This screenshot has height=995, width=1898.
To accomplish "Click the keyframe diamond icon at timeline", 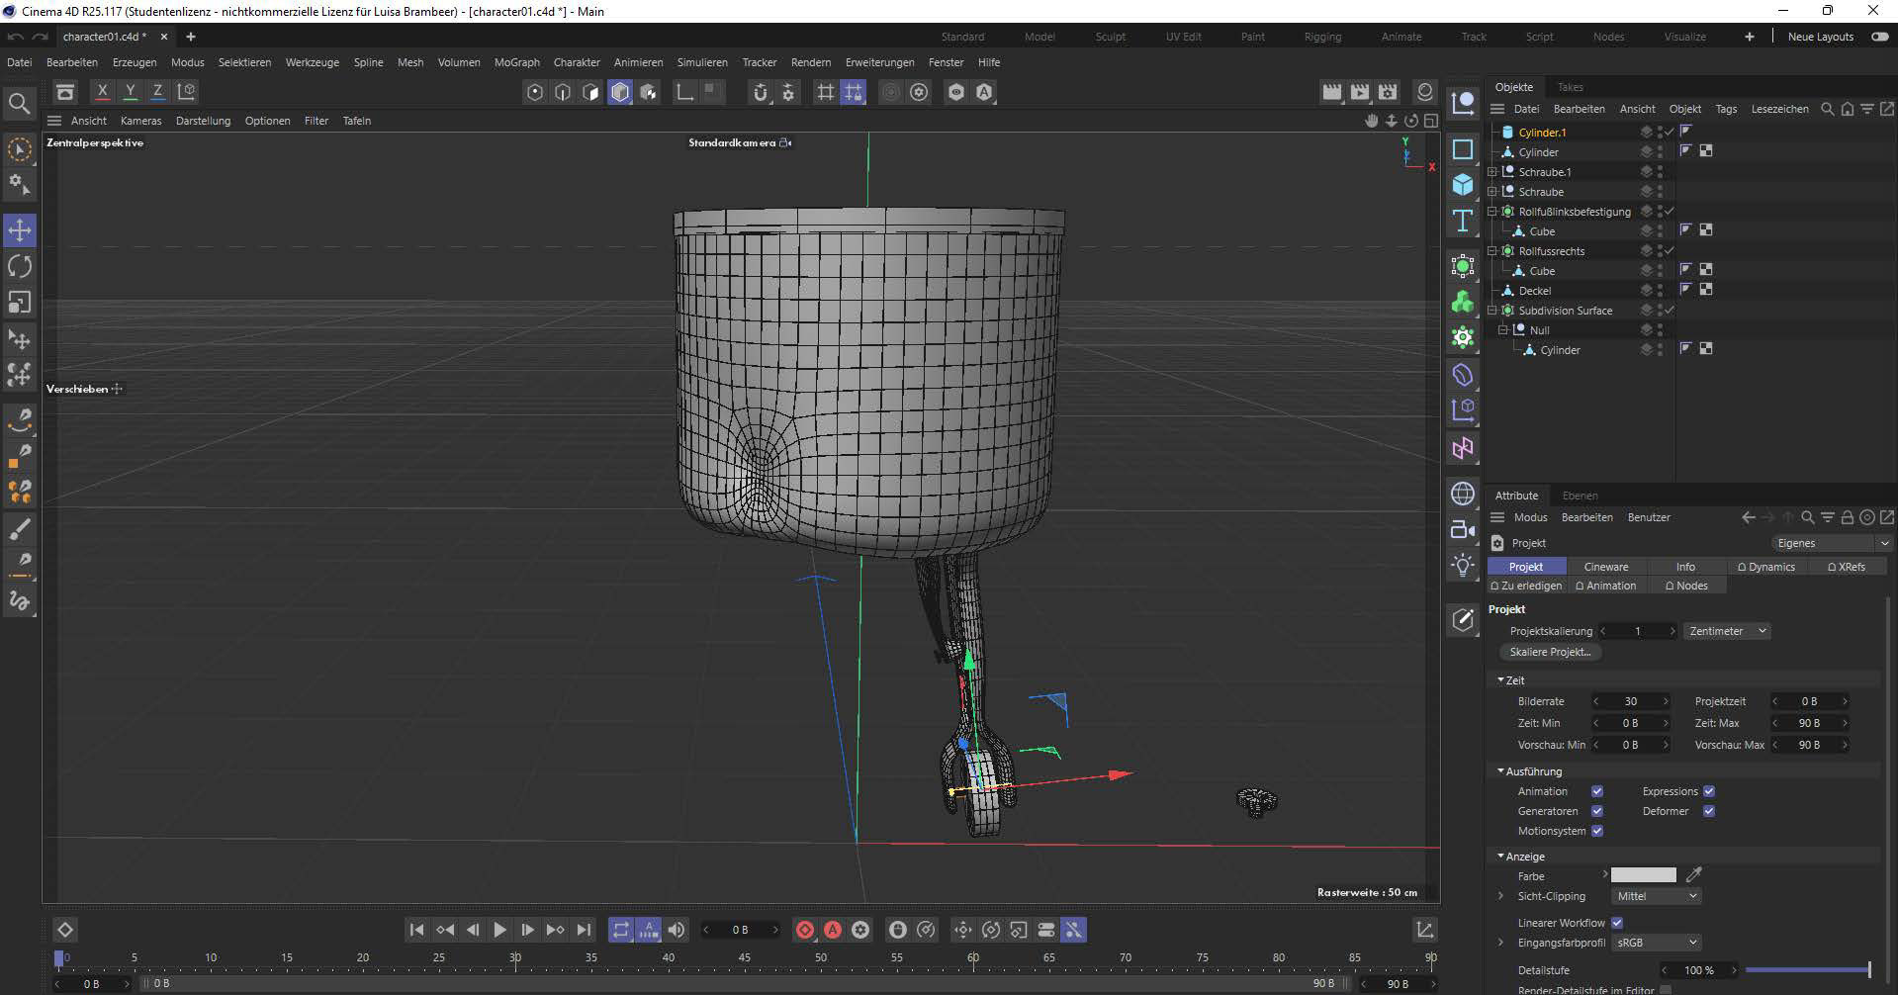I will click(64, 930).
